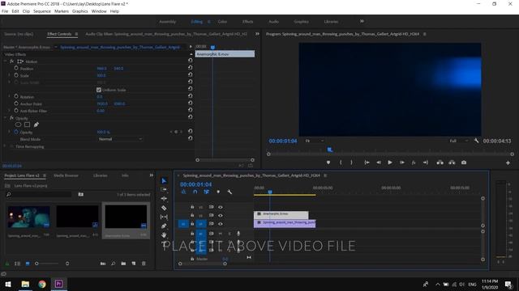
Task: Step forward one frame
Action: click(x=401, y=162)
